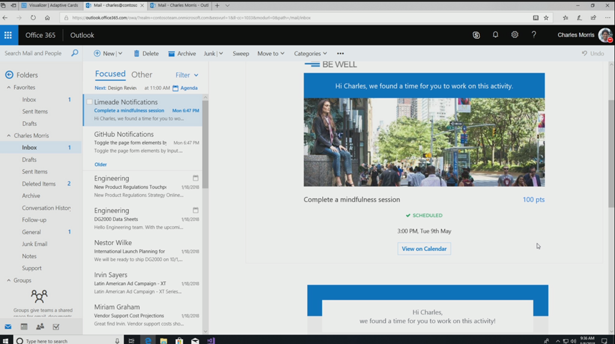Open the notifications bell

[495, 35]
